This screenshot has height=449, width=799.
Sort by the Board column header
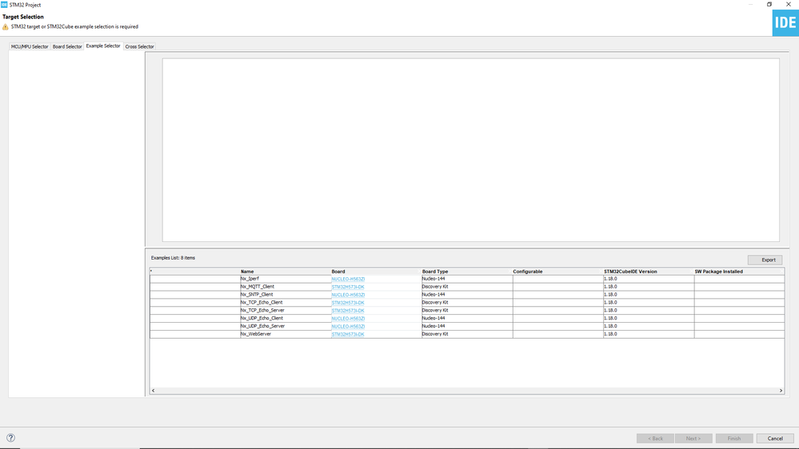pos(376,272)
